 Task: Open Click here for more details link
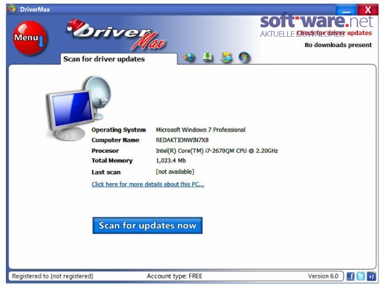(x=148, y=184)
